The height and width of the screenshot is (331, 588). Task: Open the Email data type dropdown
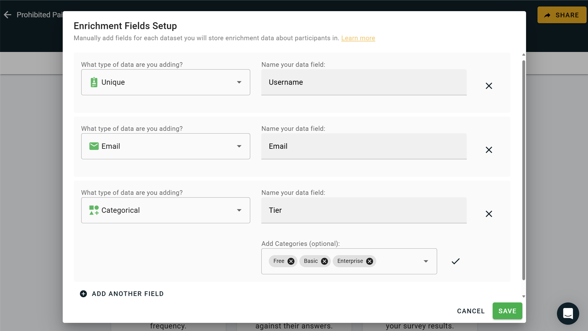pos(166,146)
